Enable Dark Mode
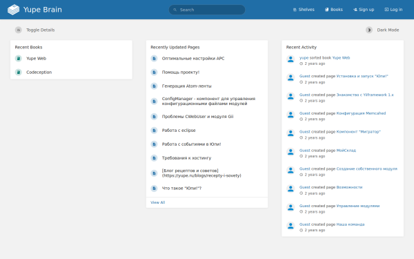Viewport: 414px width, 259px height. tap(382, 30)
